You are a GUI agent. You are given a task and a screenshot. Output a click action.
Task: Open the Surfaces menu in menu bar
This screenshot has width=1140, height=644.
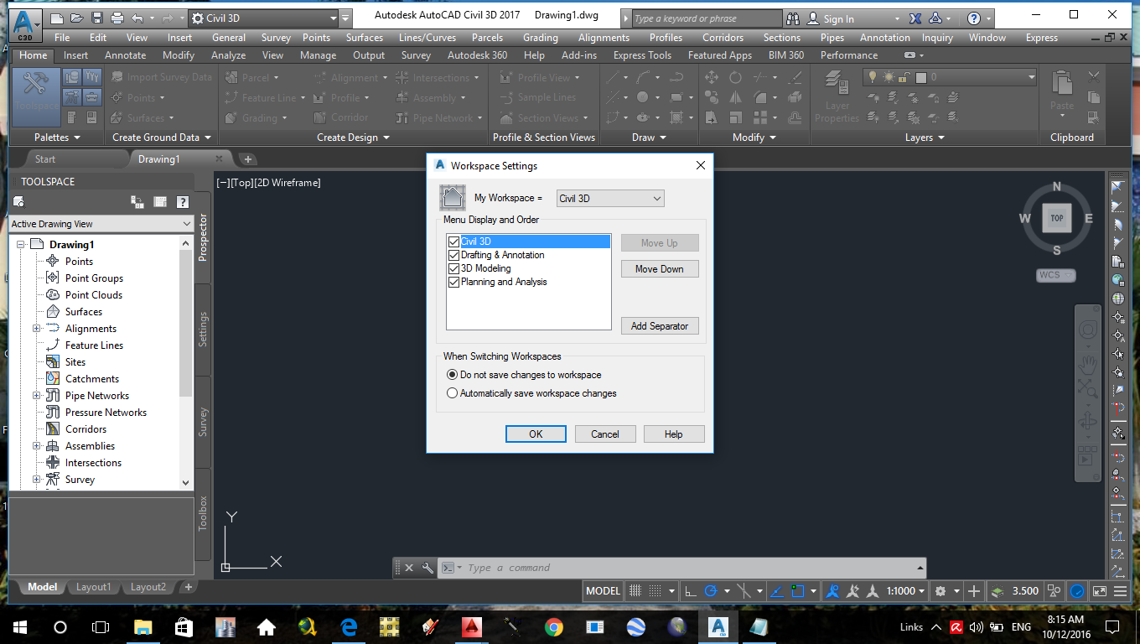(x=365, y=38)
